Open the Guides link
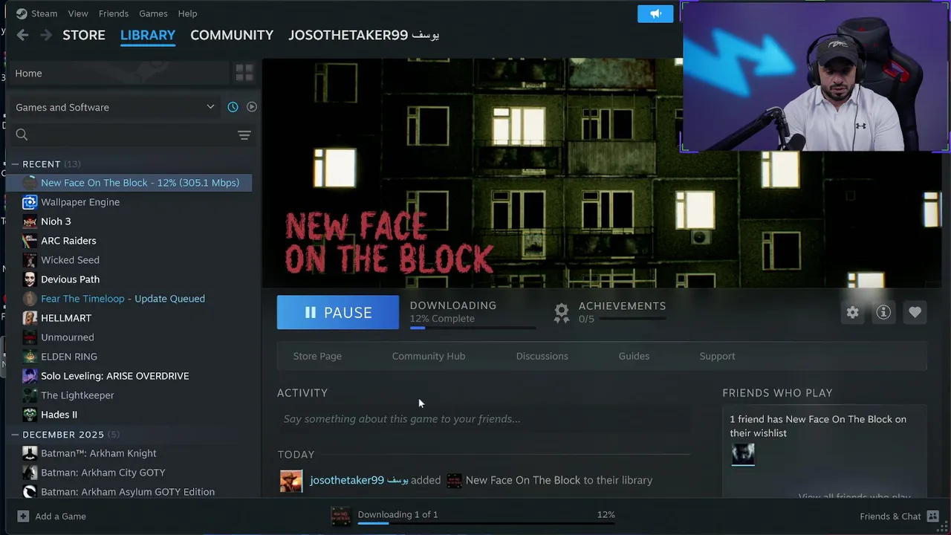Viewport: 951px width, 535px height. click(634, 356)
